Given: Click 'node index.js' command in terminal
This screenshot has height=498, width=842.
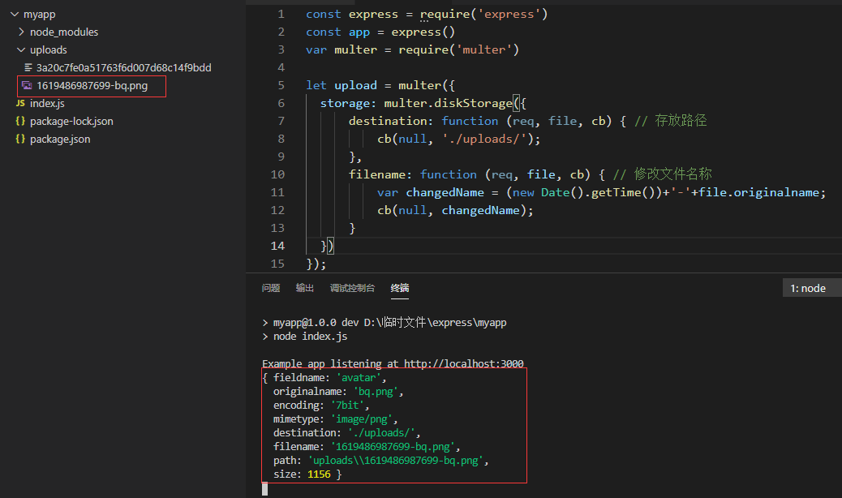Looking at the screenshot, I should coord(310,337).
